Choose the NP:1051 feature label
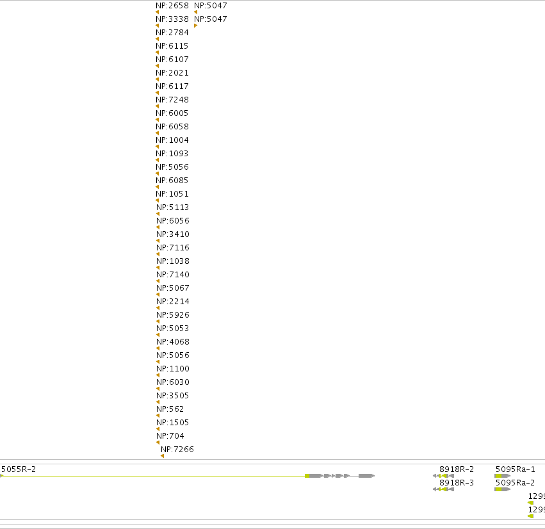545x529 pixels. click(x=172, y=194)
